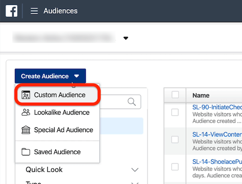Tick the checkbox for SL-14-ShoelacePu row
Screen dimensions: 242x184
coord(175,167)
